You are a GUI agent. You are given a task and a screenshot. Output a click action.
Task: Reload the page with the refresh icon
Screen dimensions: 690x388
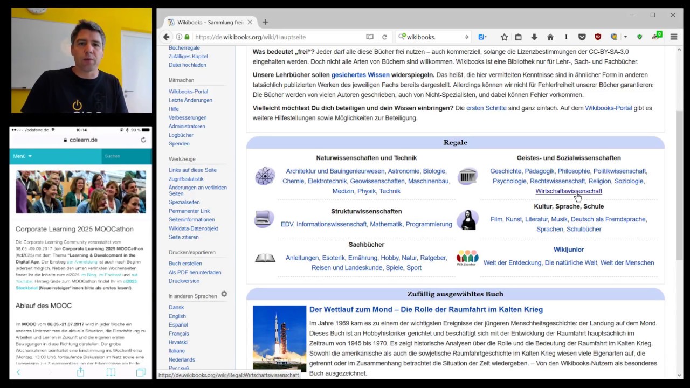pos(384,37)
